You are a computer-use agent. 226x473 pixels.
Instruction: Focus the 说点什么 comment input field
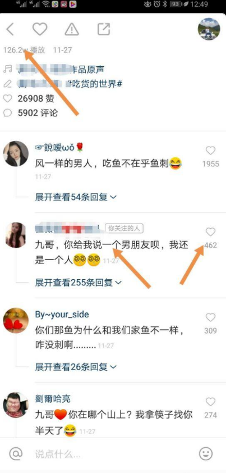[113, 453]
